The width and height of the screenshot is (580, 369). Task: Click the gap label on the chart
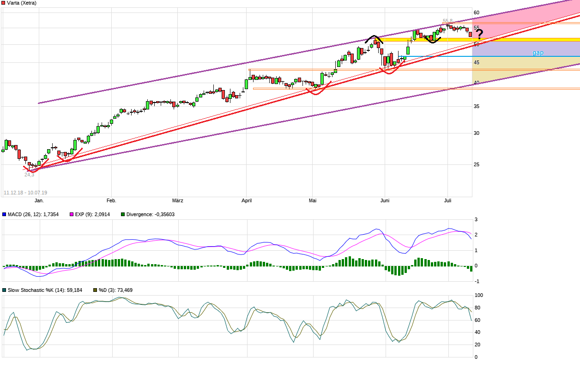click(x=537, y=53)
